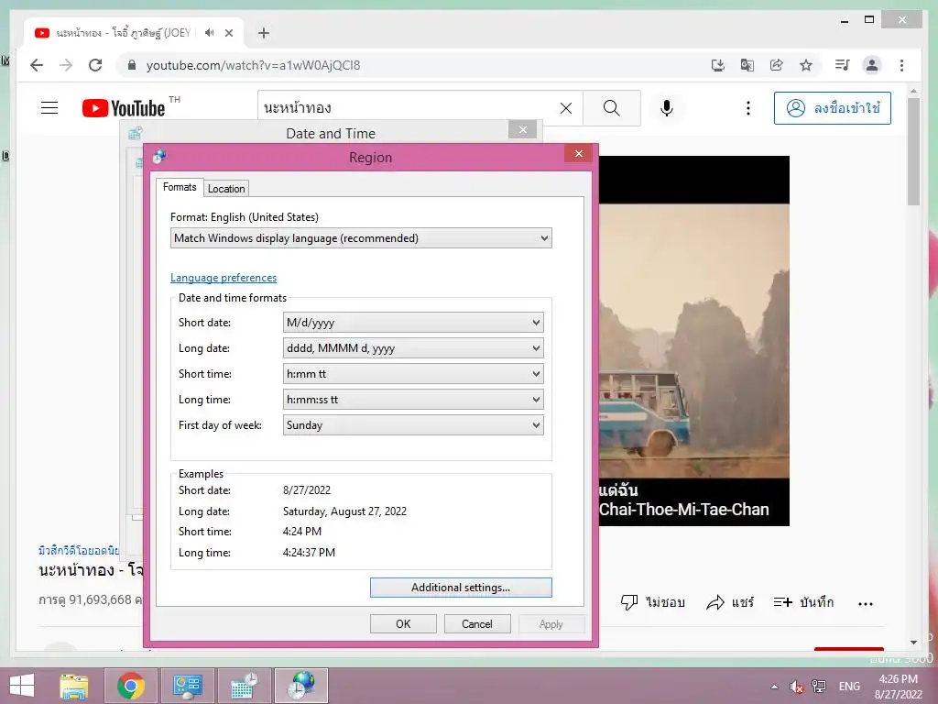Install app icon in address bar
This screenshot has width=938, height=704.
pyautogui.click(x=718, y=65)
